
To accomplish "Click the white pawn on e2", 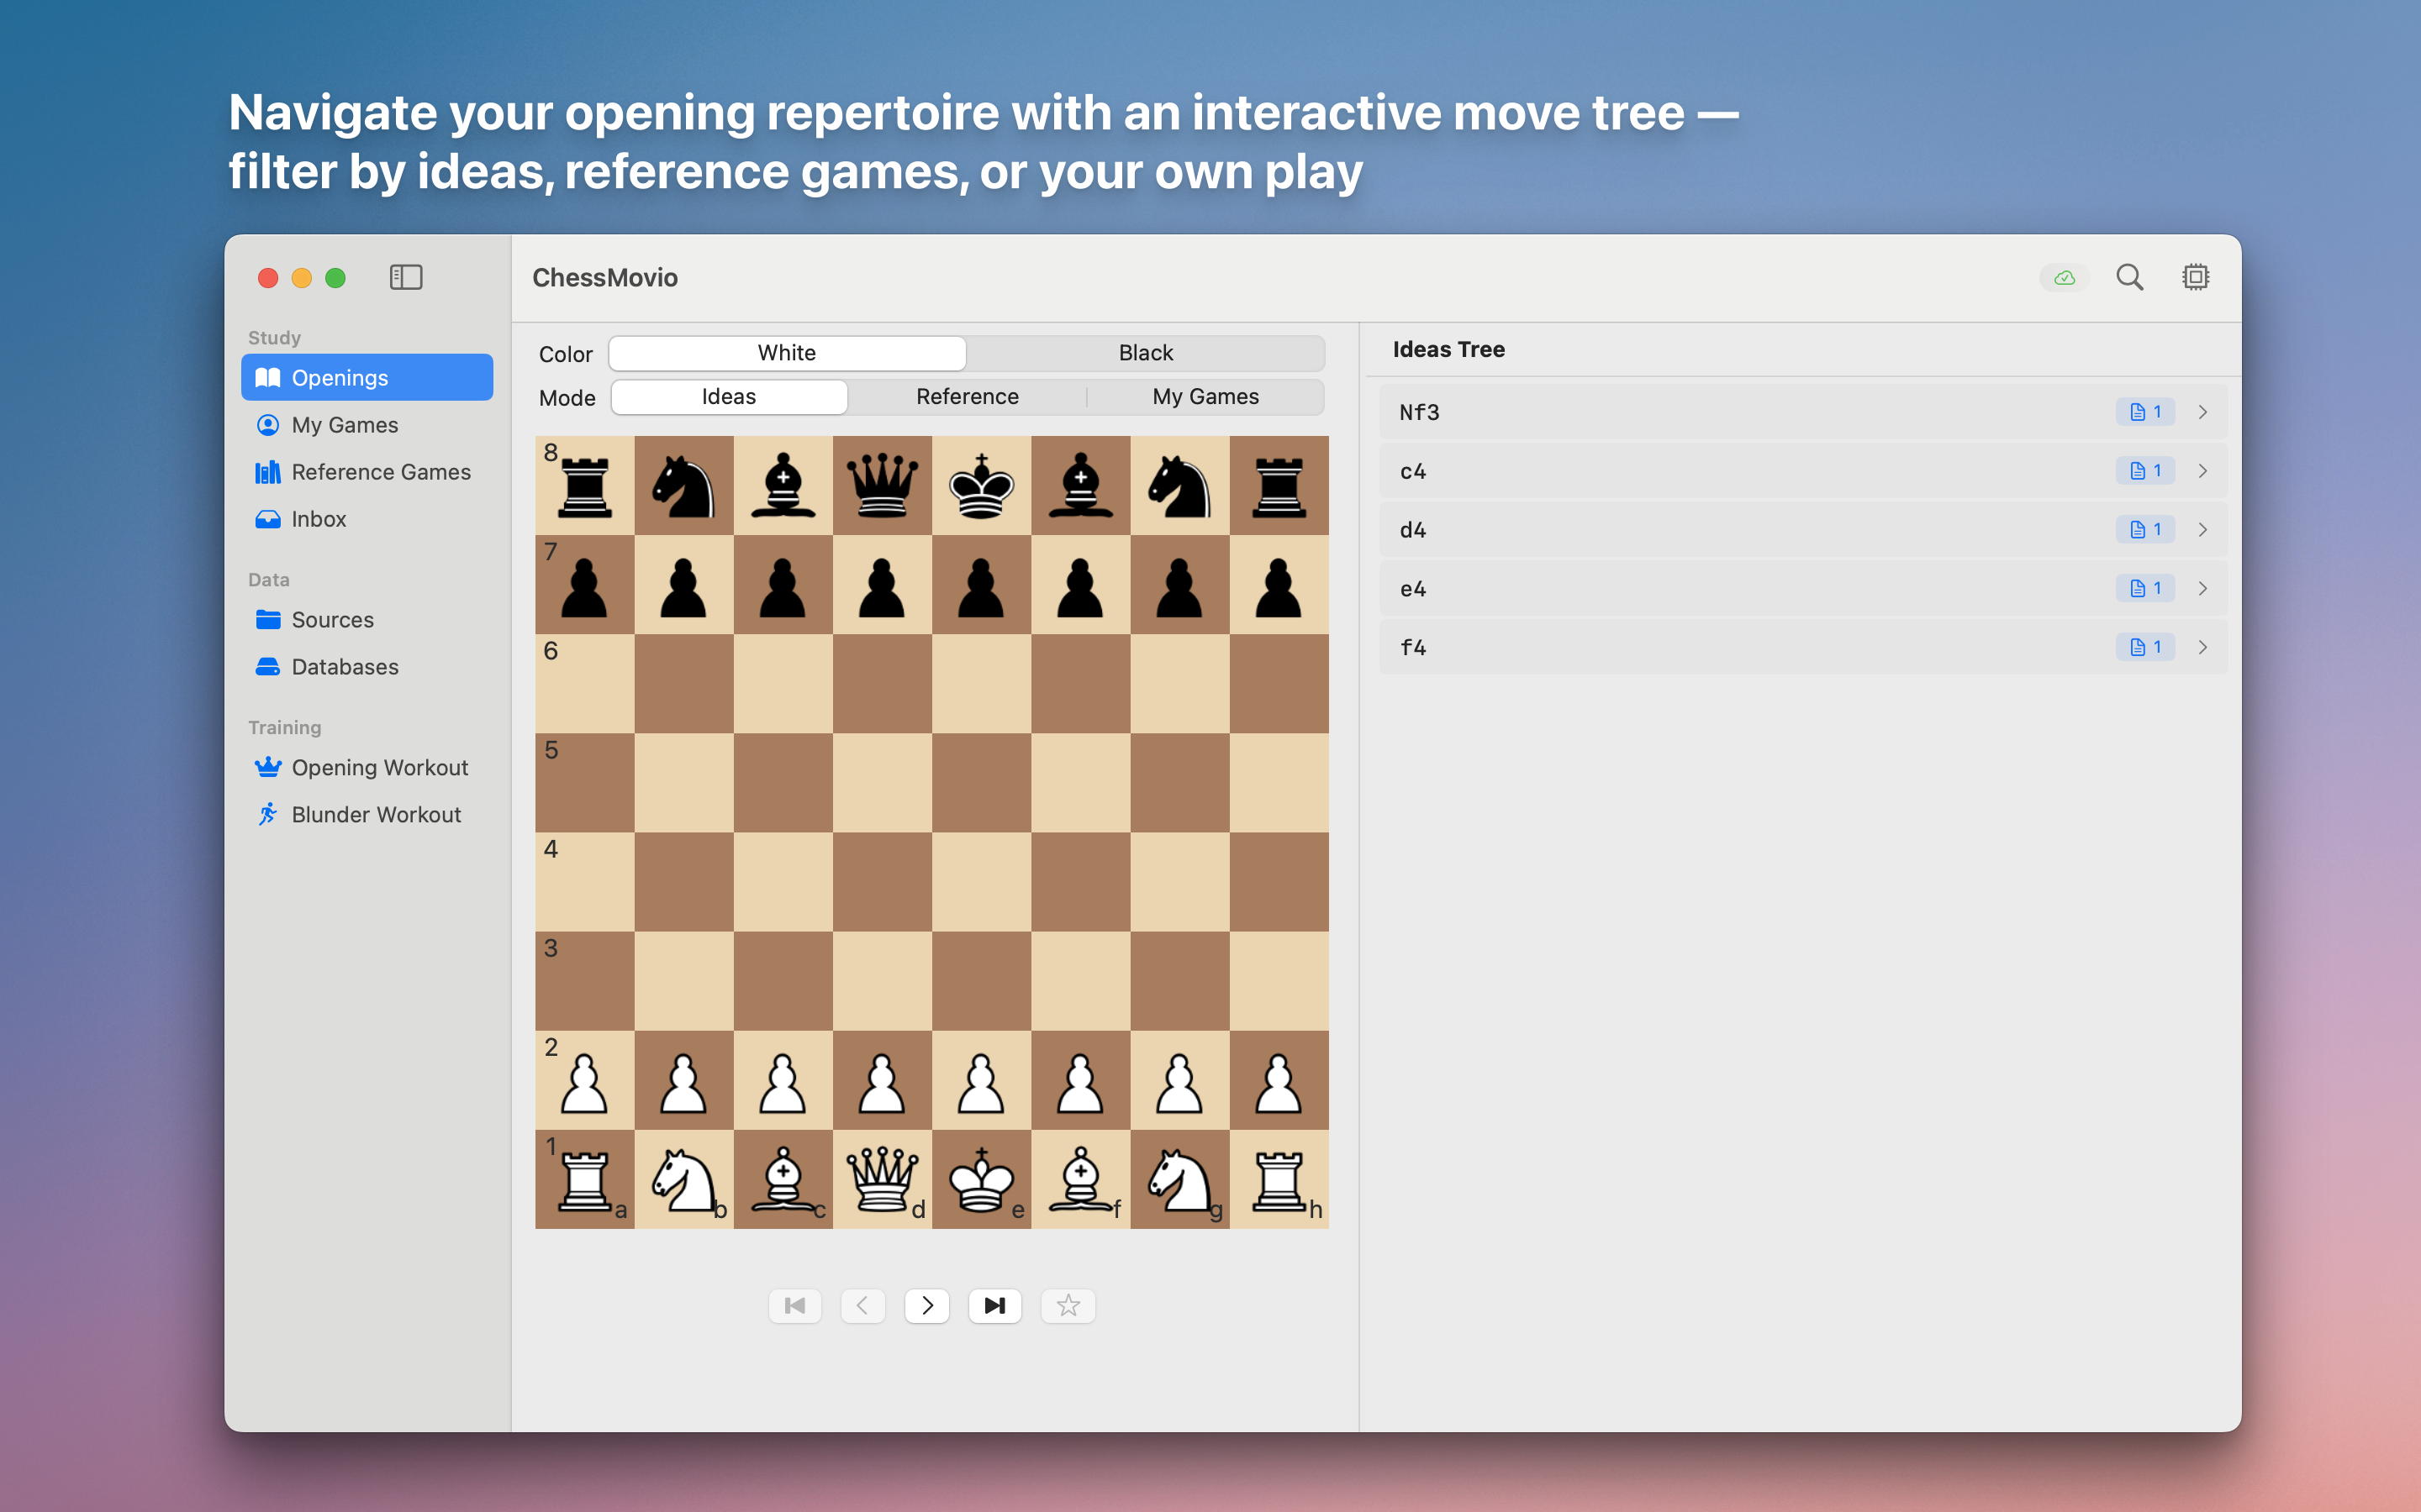I will pos(980,1081).
